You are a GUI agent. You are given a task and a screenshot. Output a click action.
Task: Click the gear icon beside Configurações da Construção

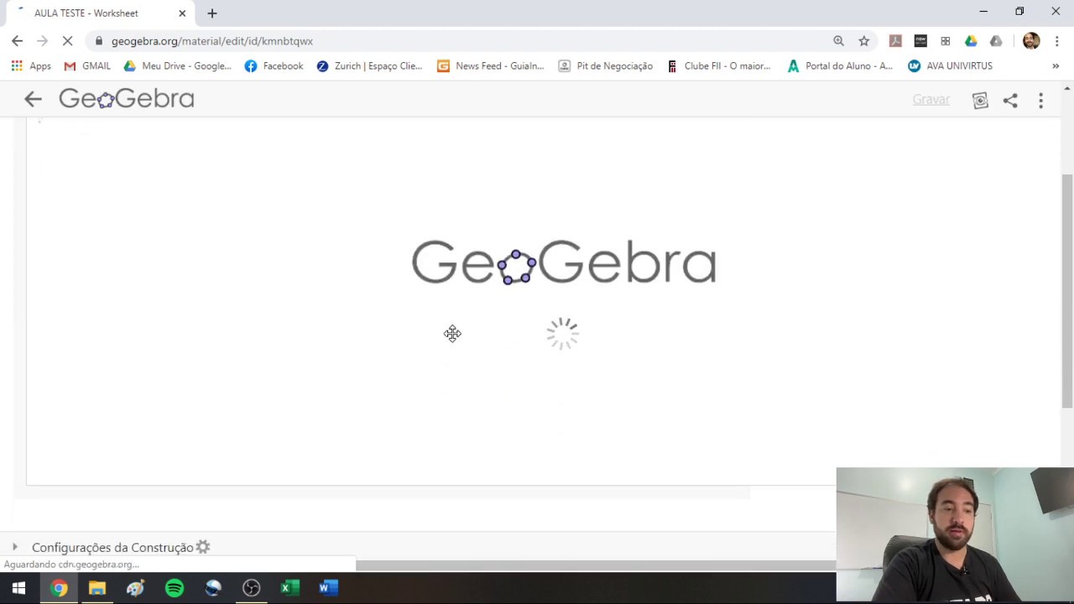click(x=203, y=547)
